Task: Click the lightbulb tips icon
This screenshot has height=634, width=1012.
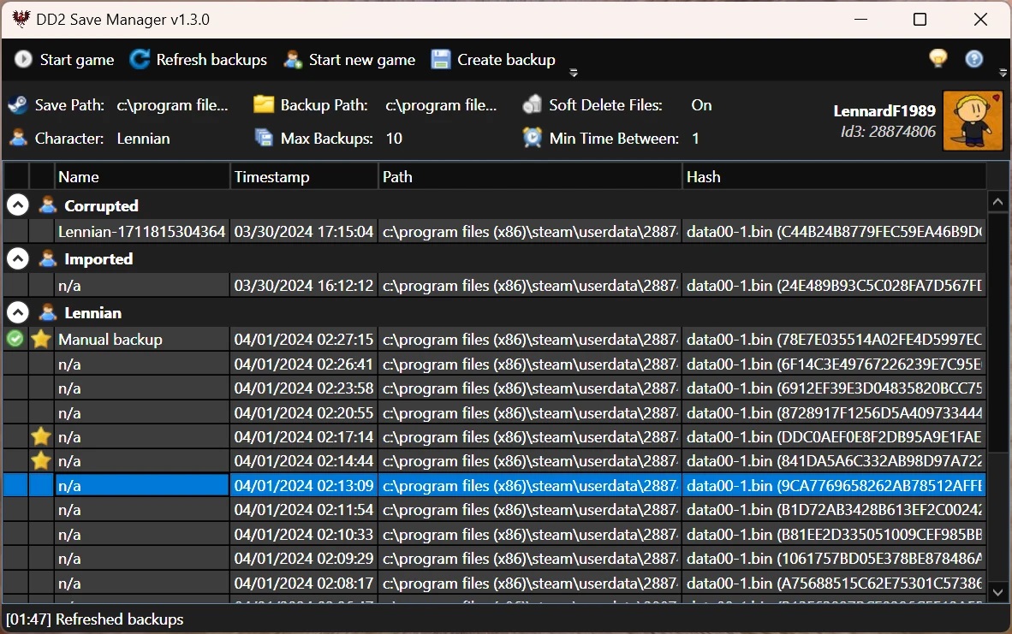Action: click(938, 58)
